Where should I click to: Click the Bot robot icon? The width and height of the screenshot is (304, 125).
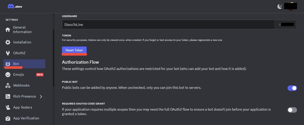8,64
